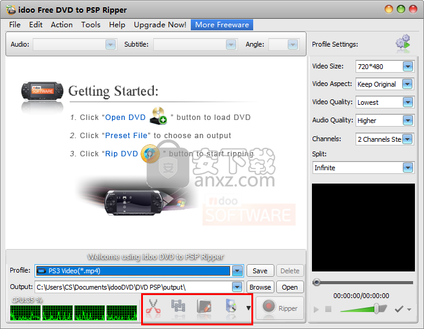
Task: Click the Browse button
Action: [260, 287]
